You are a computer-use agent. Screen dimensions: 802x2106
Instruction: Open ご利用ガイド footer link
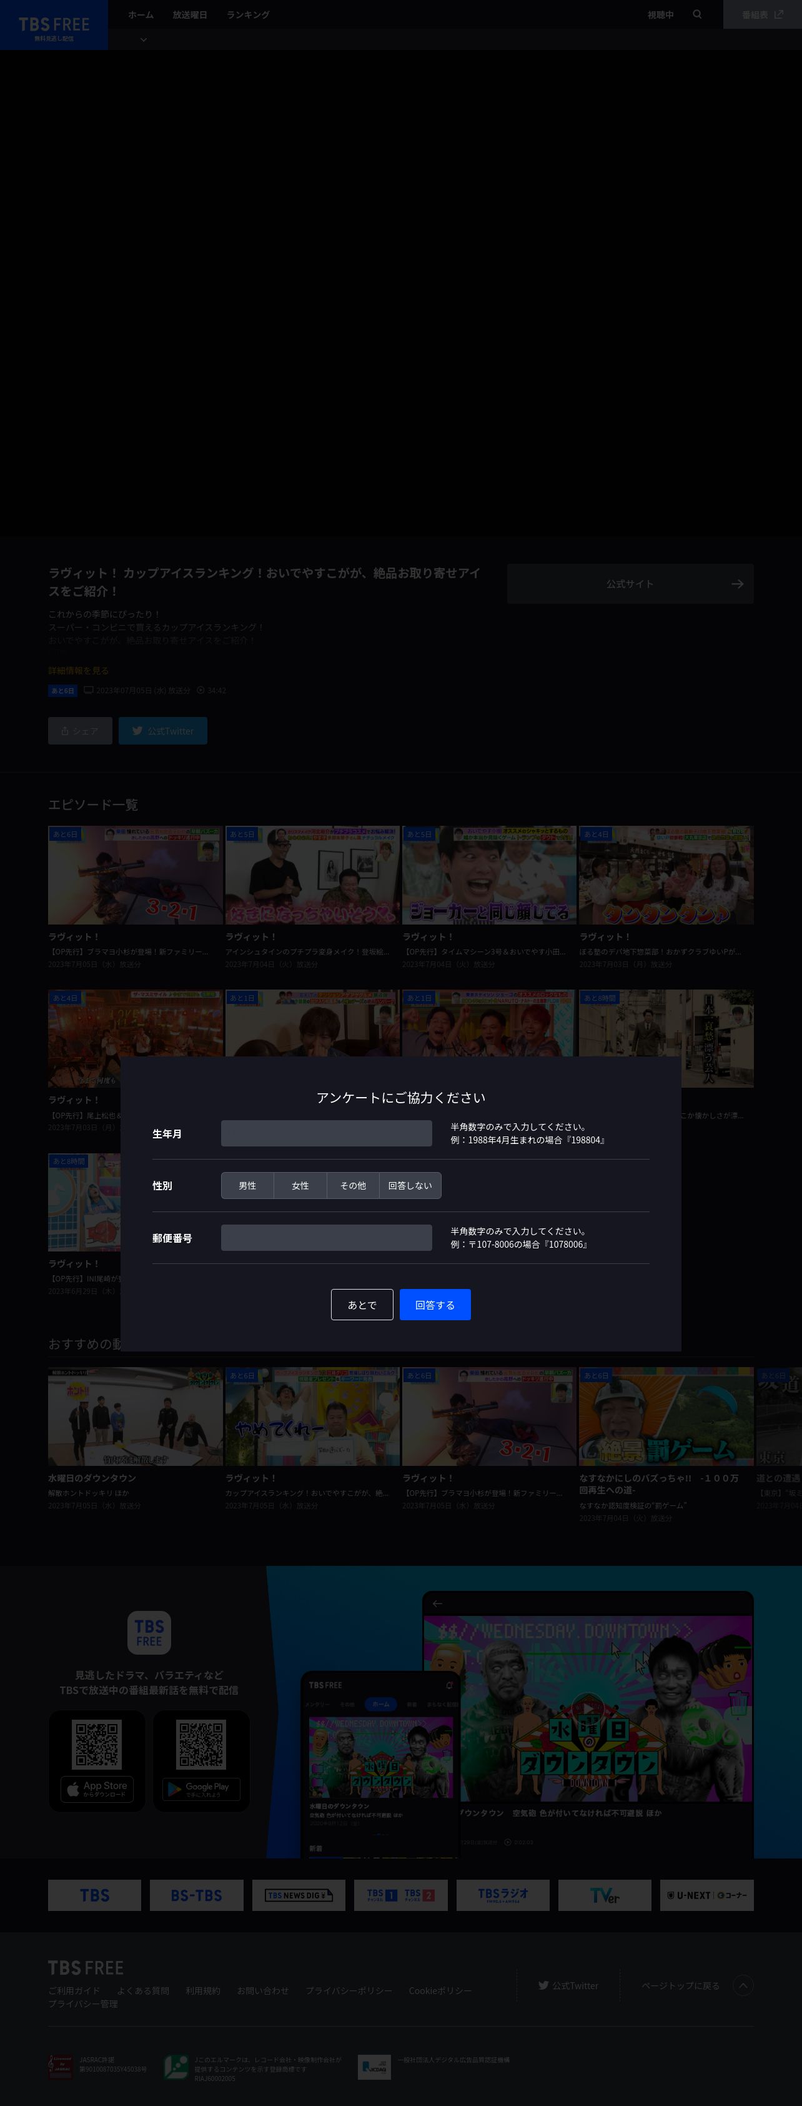click(x=74, y=1991)
